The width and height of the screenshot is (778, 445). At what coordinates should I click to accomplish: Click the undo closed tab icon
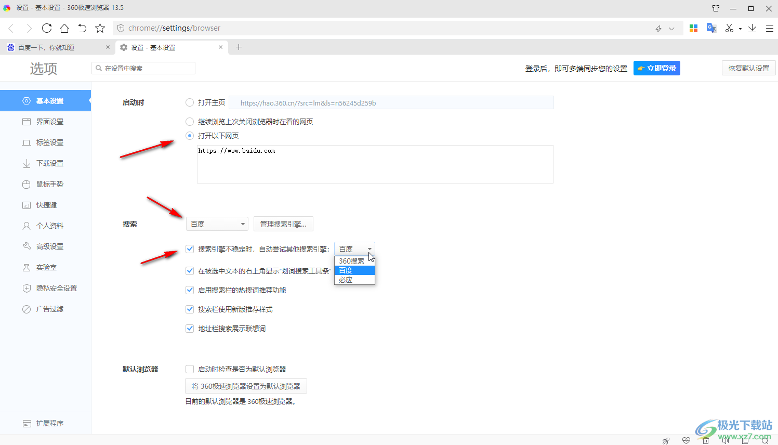[82, 28]
